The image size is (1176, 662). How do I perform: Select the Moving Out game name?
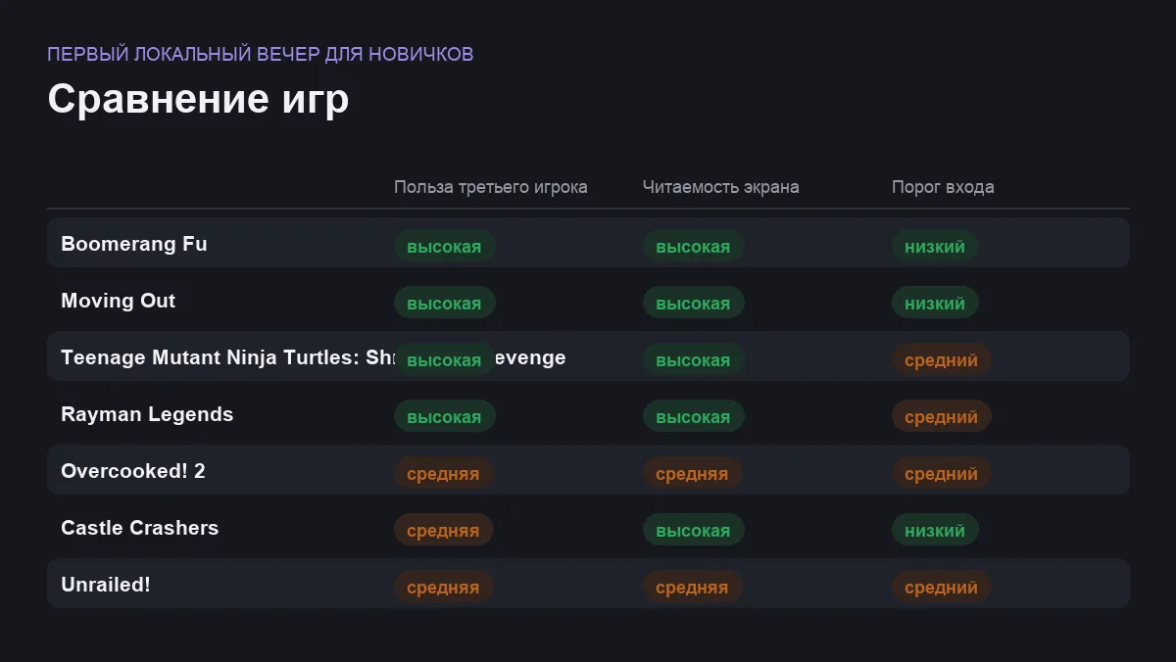[x=119, y=301]
